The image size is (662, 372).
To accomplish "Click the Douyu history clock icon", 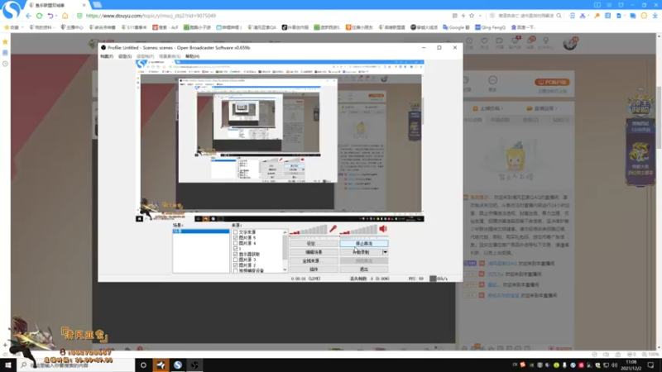I will pyautogui.click(x=469, y=41).
